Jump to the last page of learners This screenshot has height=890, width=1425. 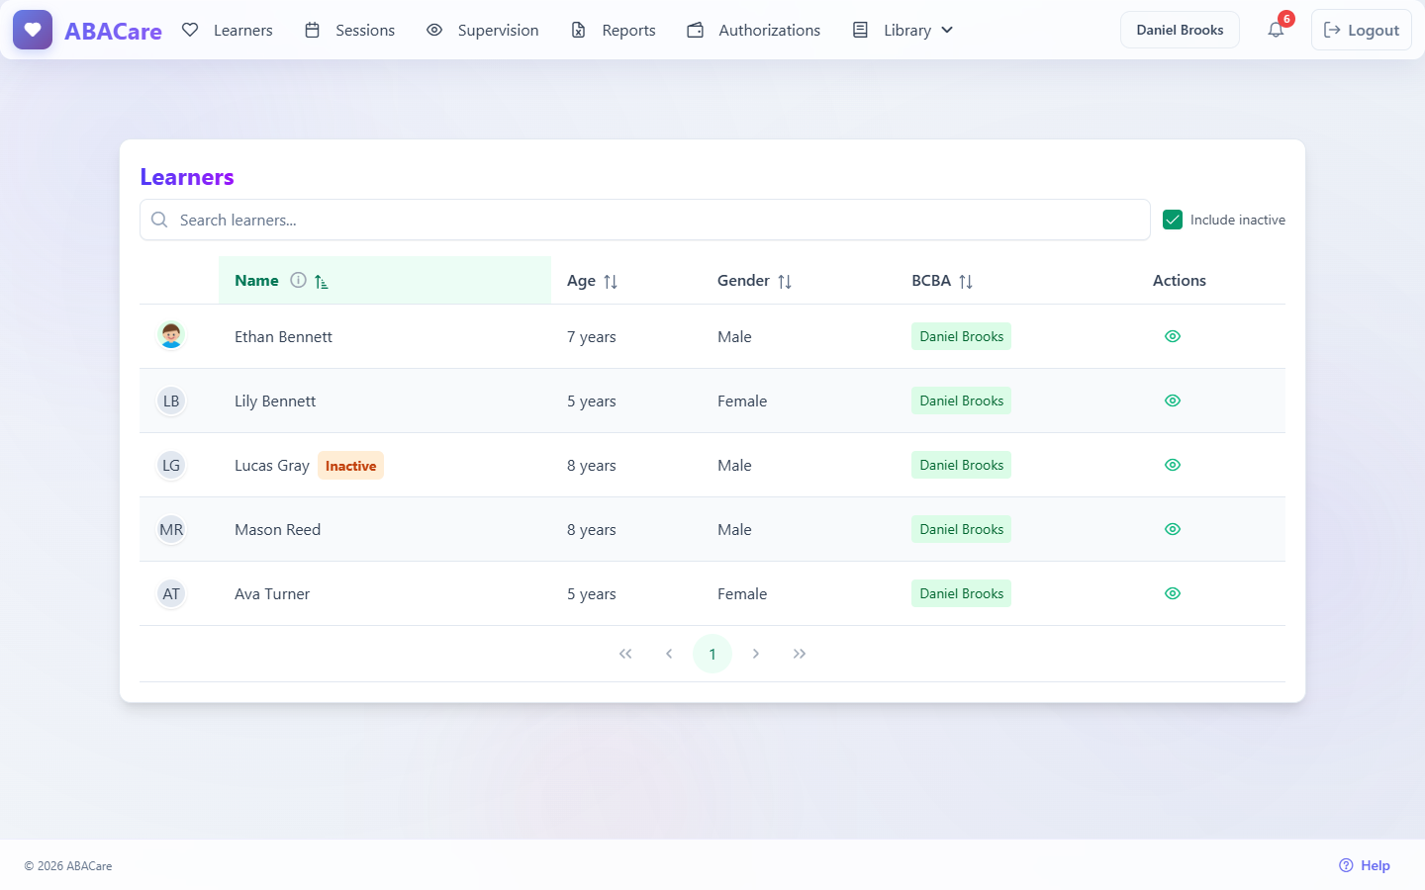click(x=800, y=654)
